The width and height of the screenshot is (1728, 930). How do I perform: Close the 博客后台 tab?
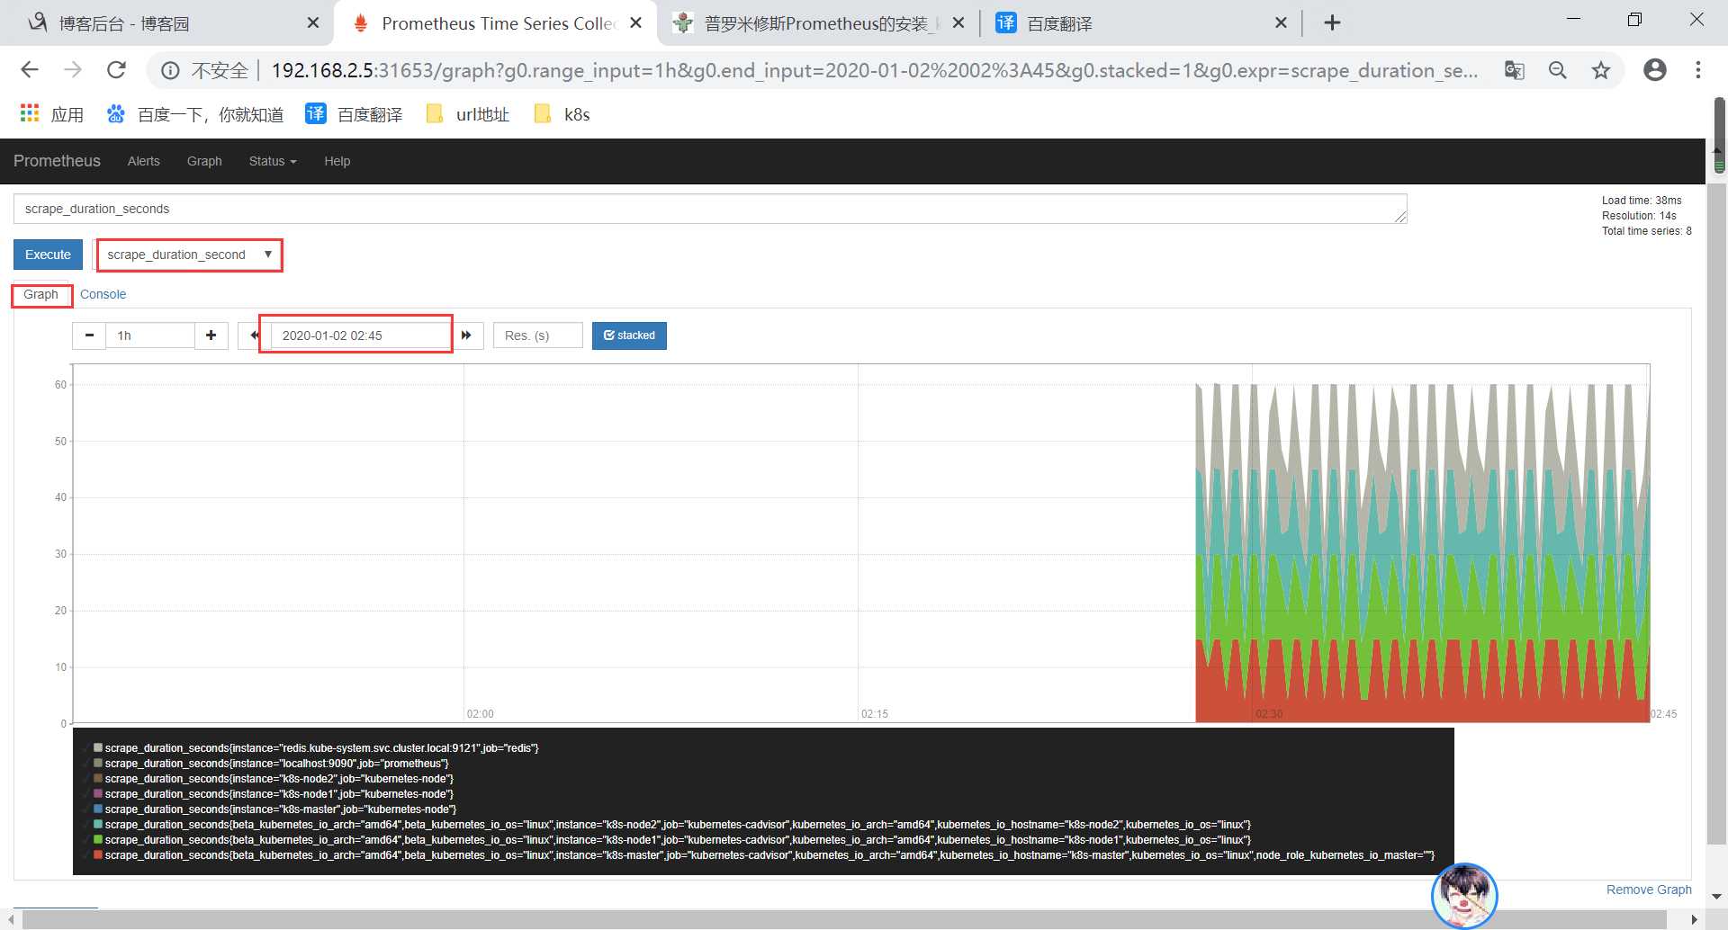click(x=313, y=23)
